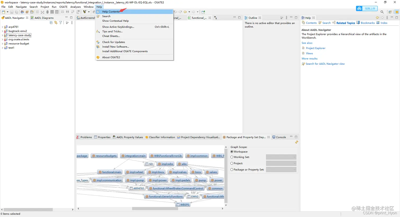Image resolution: width=400 pixels, height=217 pixels.
Task: Expand the arp4761 project node
Action: 2,27
